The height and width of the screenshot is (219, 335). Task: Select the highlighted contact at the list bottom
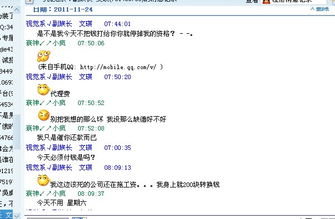click(x=7, y=215)
